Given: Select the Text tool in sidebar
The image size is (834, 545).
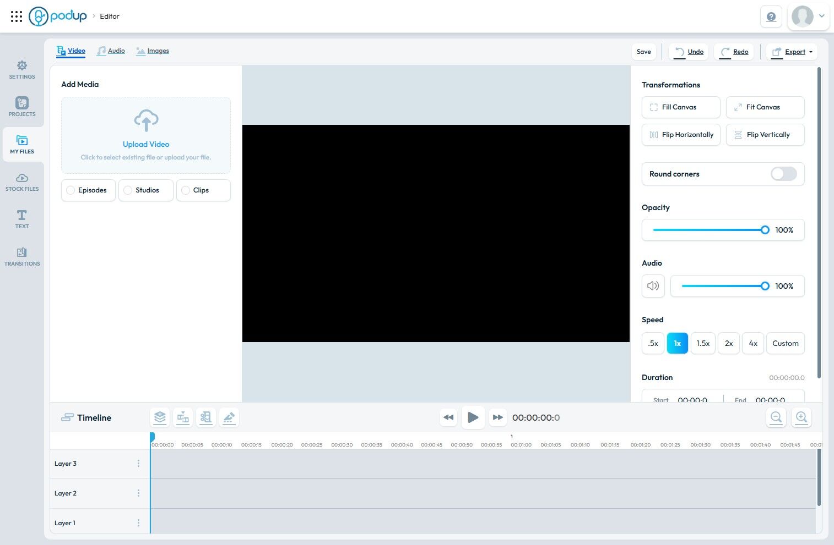Looking at the screenshot, I should (x=22, y=219).
